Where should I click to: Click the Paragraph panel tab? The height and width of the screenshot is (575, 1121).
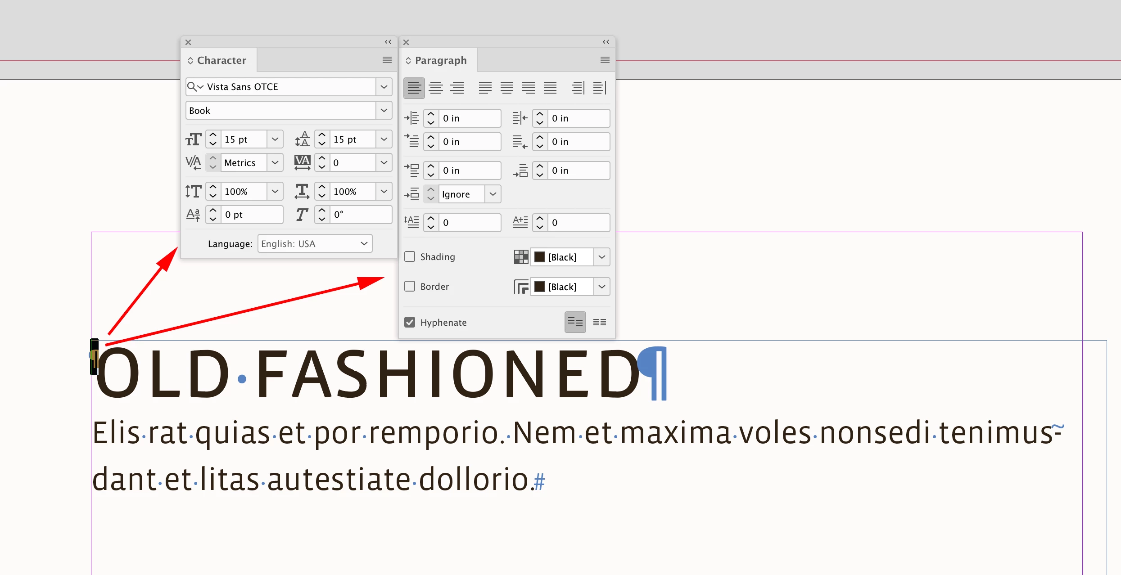click(440, 60)
